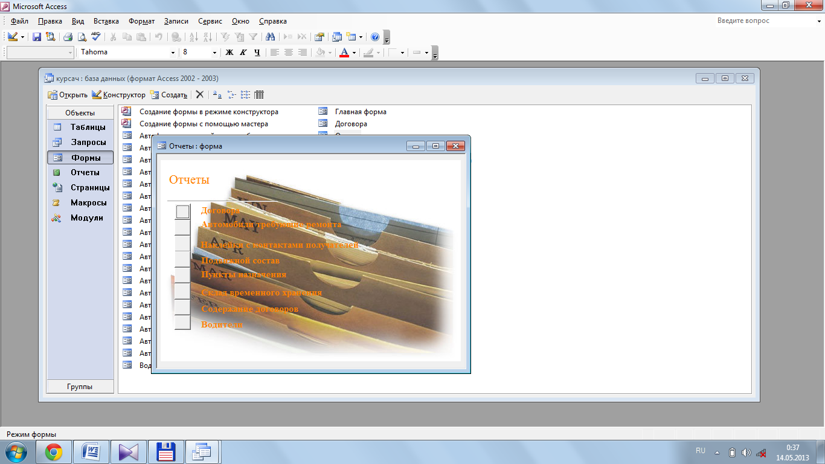Open the Формат menu
This screenshot has height=464, width=825.
tap(141, 21)
